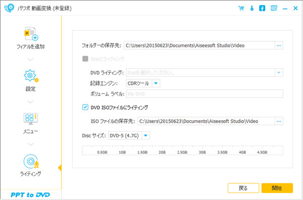303x200 pixels.
Task: Browse for the ISO file save location
Action: [279, 121]
